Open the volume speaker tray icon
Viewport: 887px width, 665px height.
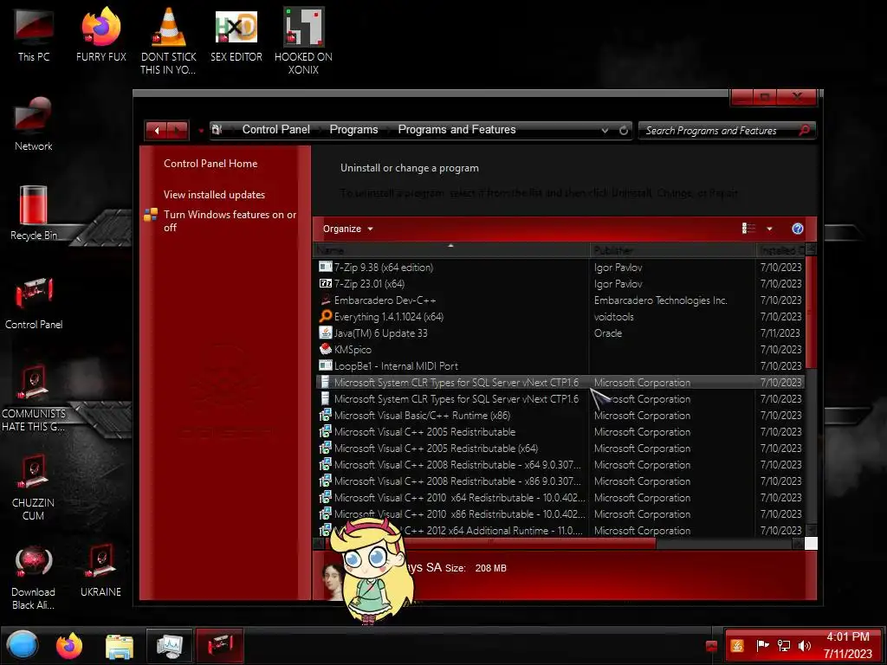click(804, 646)
